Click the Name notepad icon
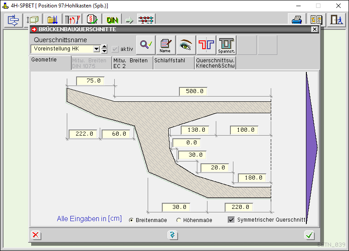The image size is (349, 251). [166, 45]
